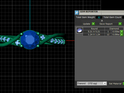The height and width of the screenshot is (93, 124).
Task: Click the 0.53tw weight cell
Action: (x=116, y=32)
